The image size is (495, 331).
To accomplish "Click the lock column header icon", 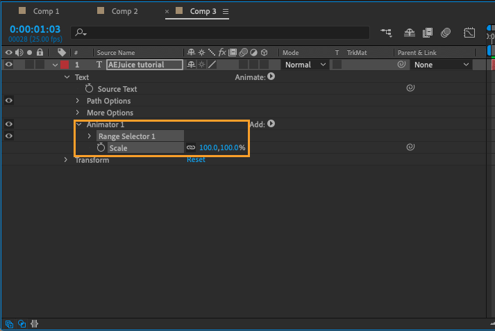I will 40,52.
